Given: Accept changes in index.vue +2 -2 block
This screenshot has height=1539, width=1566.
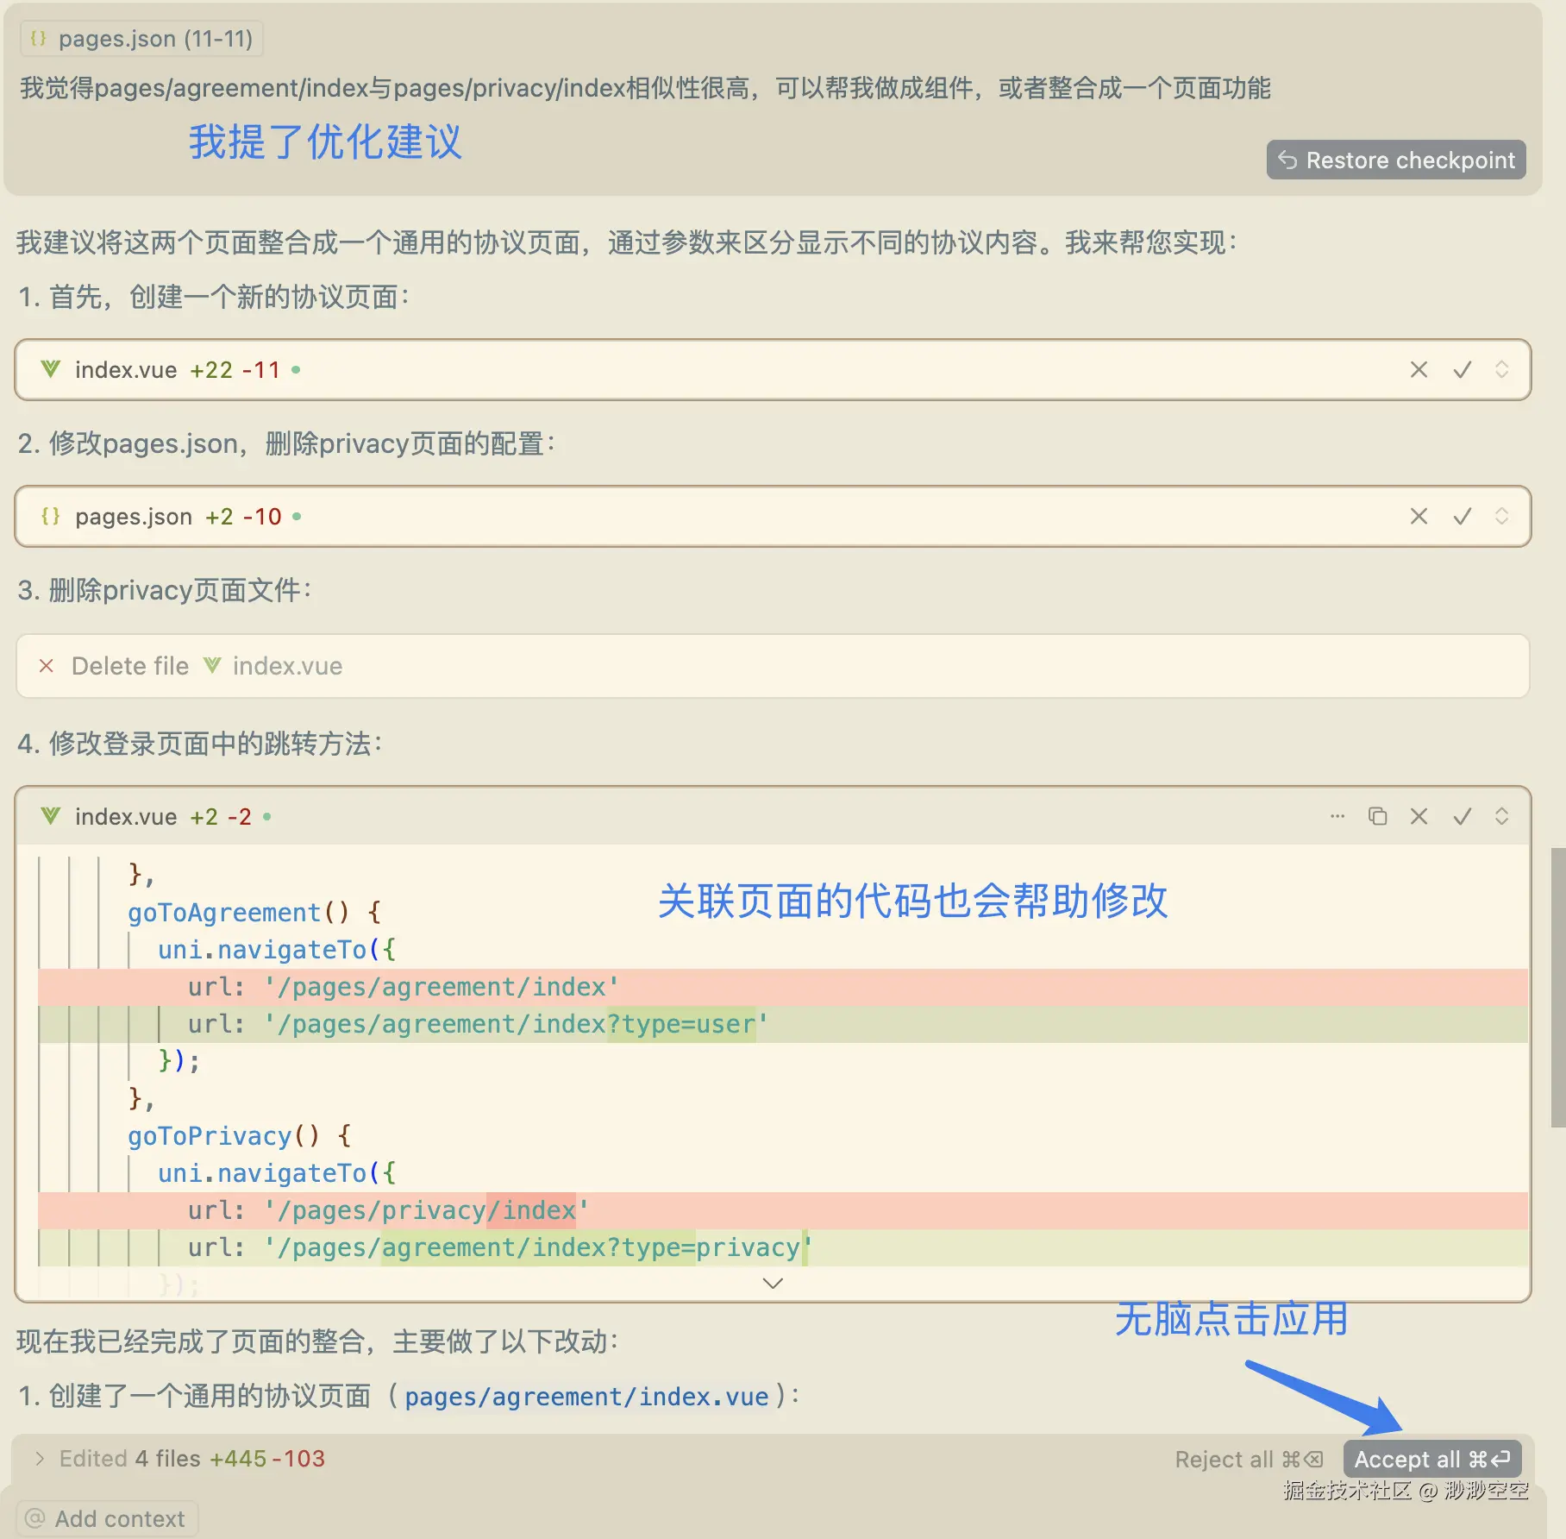Looking at the screenshot, I should click(x=1463, y=816).
